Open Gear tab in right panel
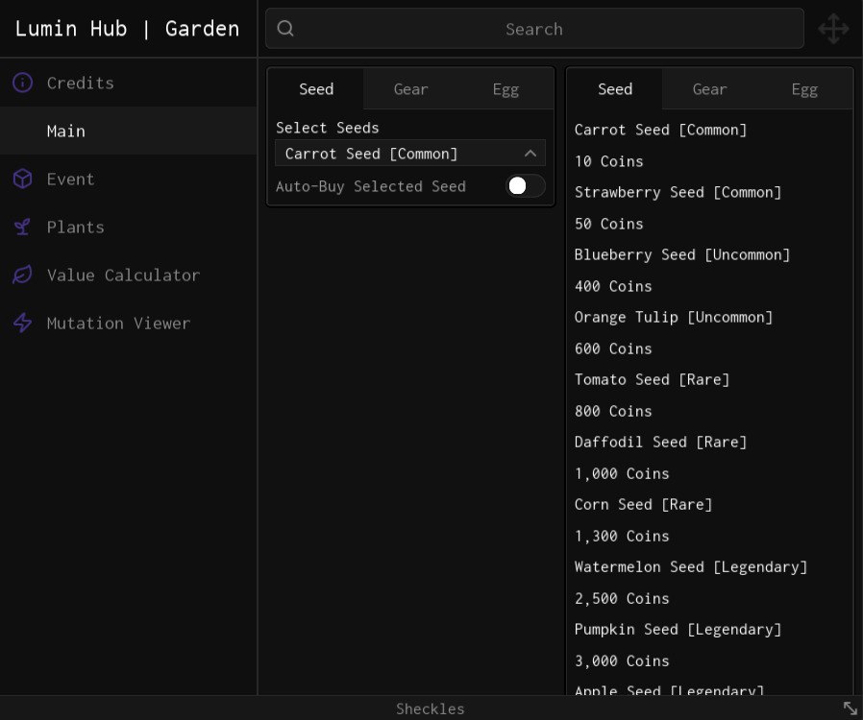 point(709,89)
